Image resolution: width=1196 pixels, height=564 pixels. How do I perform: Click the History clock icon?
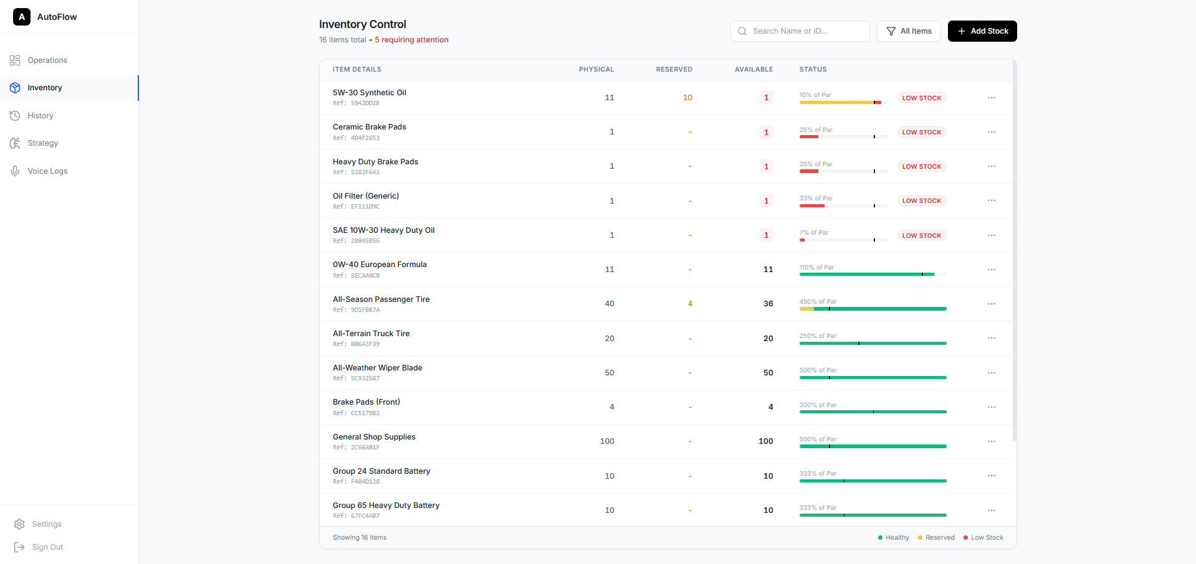[15, 116]
